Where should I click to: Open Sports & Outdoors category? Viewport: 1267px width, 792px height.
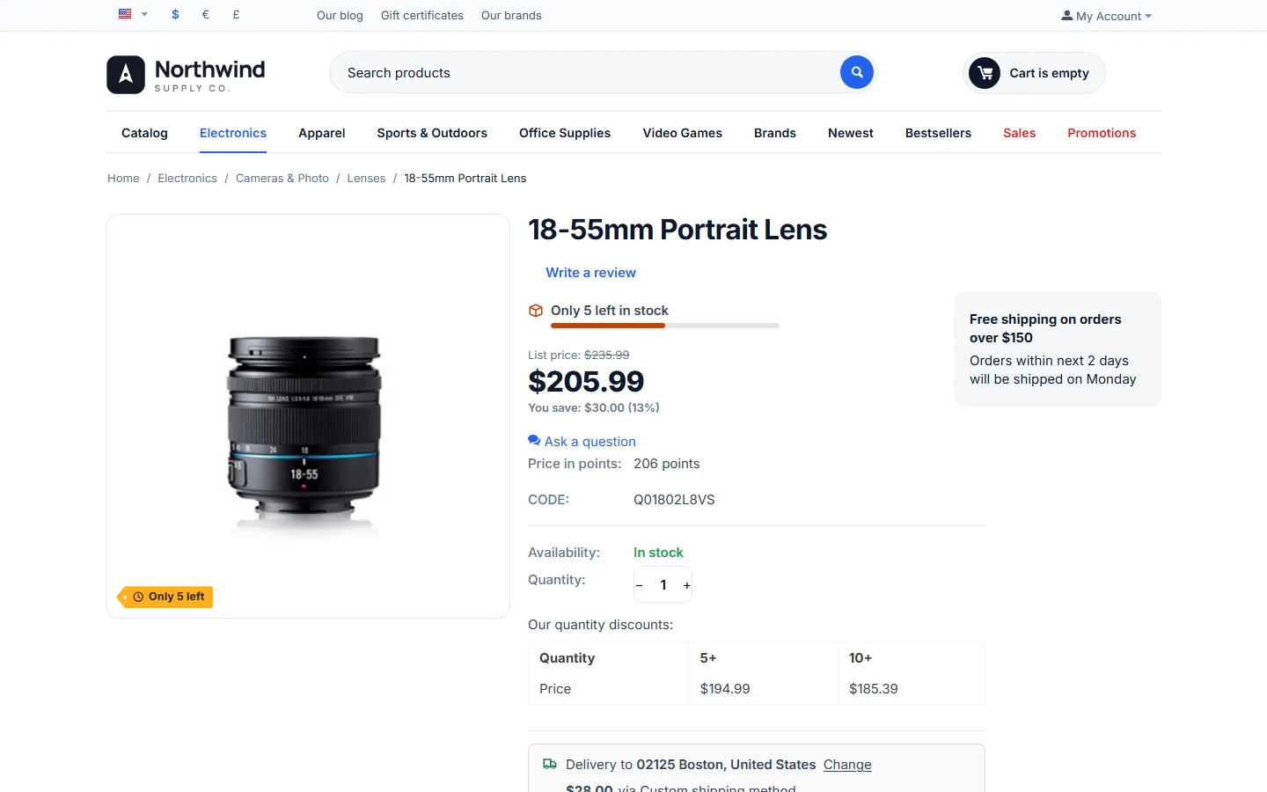pos(432,133)
